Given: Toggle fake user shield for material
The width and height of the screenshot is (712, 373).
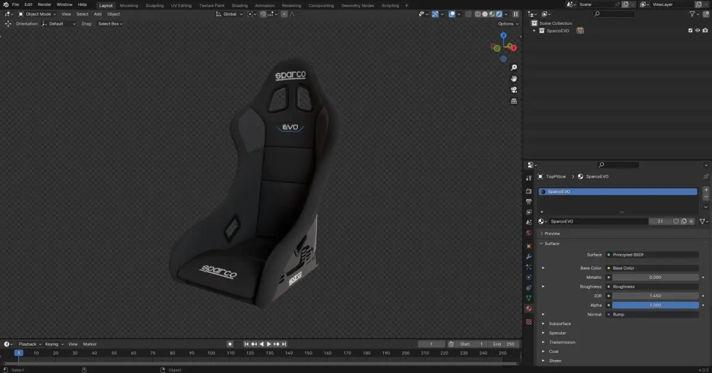Looking at the screenshot, I should coord(676,221).
